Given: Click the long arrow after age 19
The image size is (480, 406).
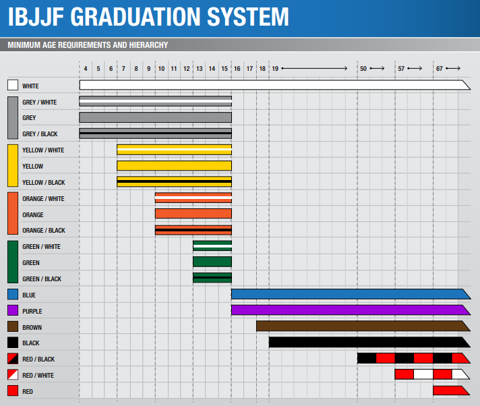Looking at the screenshot, I should coord(314,68).
